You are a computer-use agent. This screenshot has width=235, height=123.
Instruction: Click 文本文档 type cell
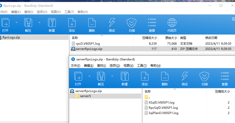[186, 44]
